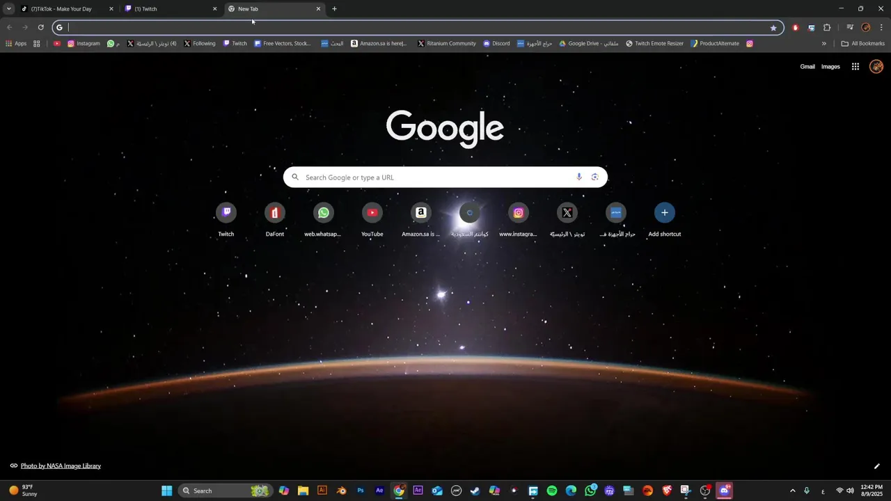Screen dimensions: 891x501
Task: Open the Windows Start menu
Action: (167, 491)
